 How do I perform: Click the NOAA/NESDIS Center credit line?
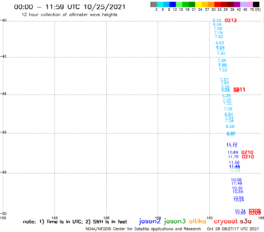[x=143, y=229]
